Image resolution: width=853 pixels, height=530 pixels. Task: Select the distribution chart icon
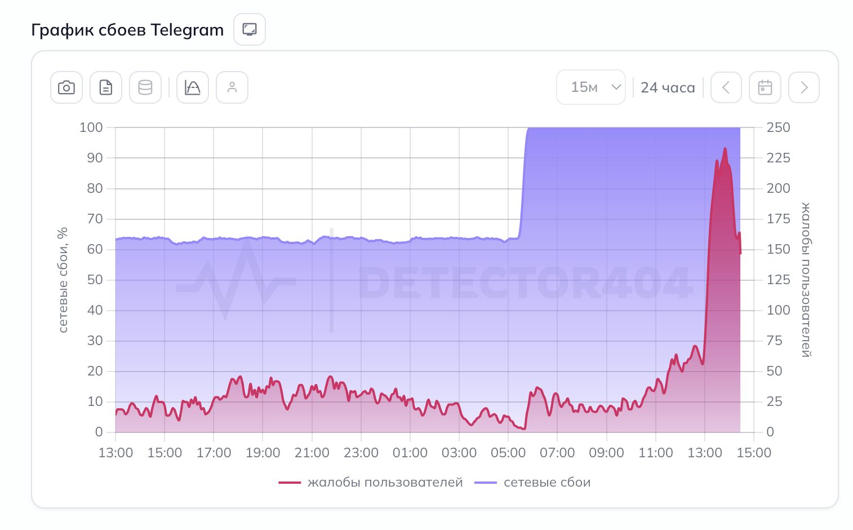[192, 87]
